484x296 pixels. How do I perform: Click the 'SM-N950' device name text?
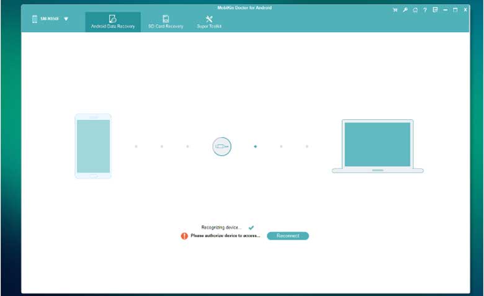[50, 19]
